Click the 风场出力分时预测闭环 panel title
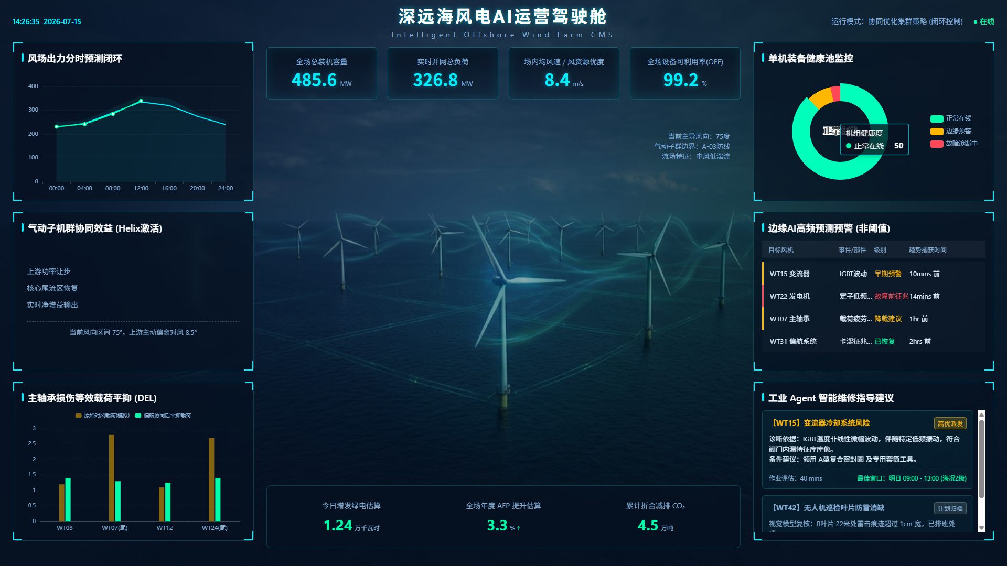Screen dimensions: 1007x566 pyautogui.click(x=74, y=59)
